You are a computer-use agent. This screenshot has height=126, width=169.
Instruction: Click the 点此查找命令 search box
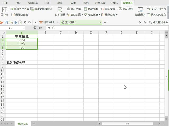point(158,22)
